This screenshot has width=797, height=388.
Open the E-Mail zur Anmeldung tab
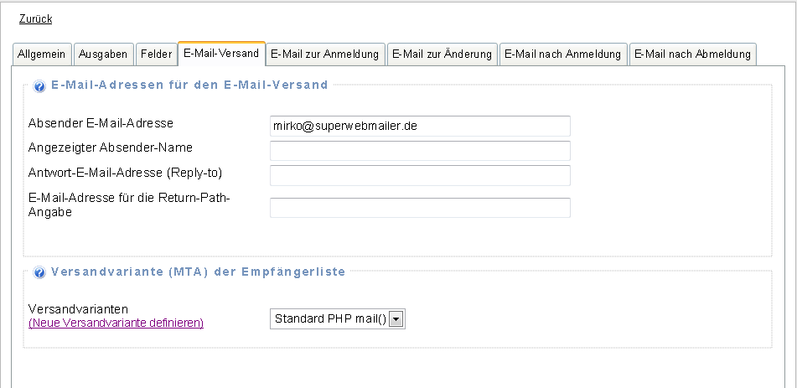325,54
